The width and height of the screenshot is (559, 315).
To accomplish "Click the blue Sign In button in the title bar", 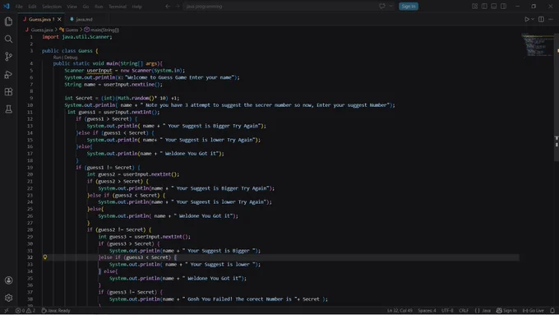I will (409, 6).
